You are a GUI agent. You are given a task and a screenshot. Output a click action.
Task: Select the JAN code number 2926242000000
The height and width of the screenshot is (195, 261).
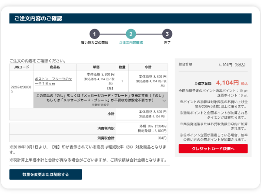21,89
